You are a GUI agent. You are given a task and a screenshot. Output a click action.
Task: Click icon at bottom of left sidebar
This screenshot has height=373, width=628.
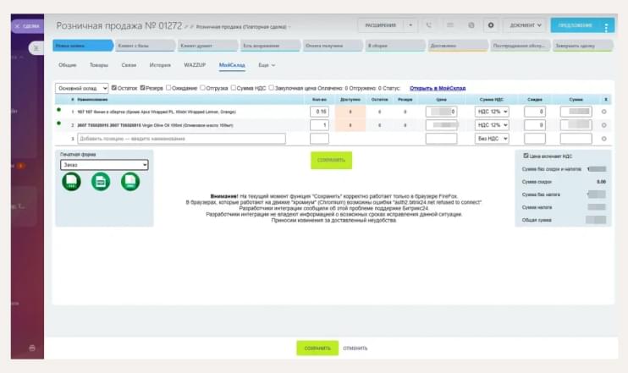pos(32,348)
